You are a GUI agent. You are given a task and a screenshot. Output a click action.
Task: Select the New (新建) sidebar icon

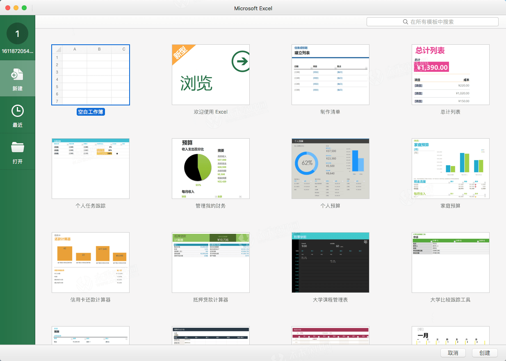coord(17,74)
